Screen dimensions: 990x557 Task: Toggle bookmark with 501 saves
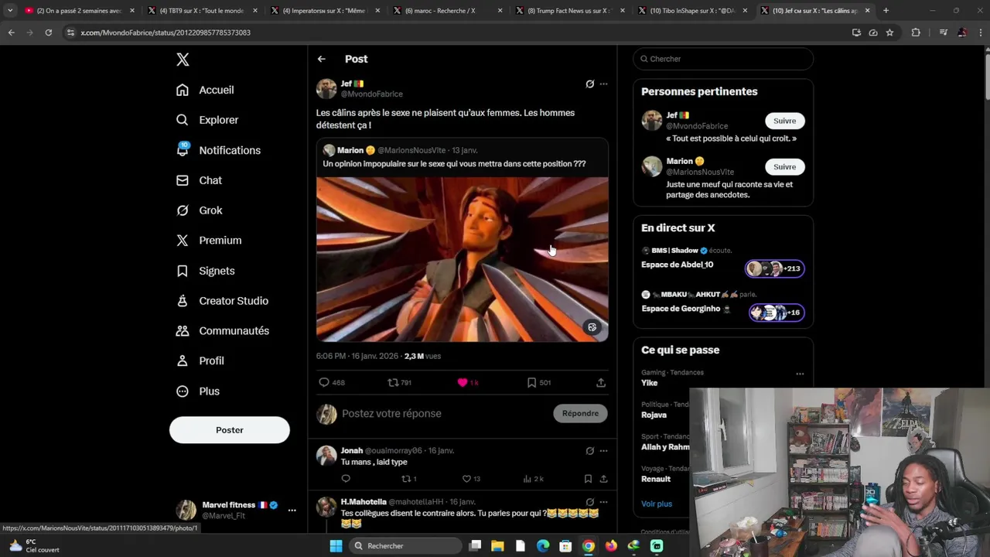pyautogui.click(x=538, y=382)
